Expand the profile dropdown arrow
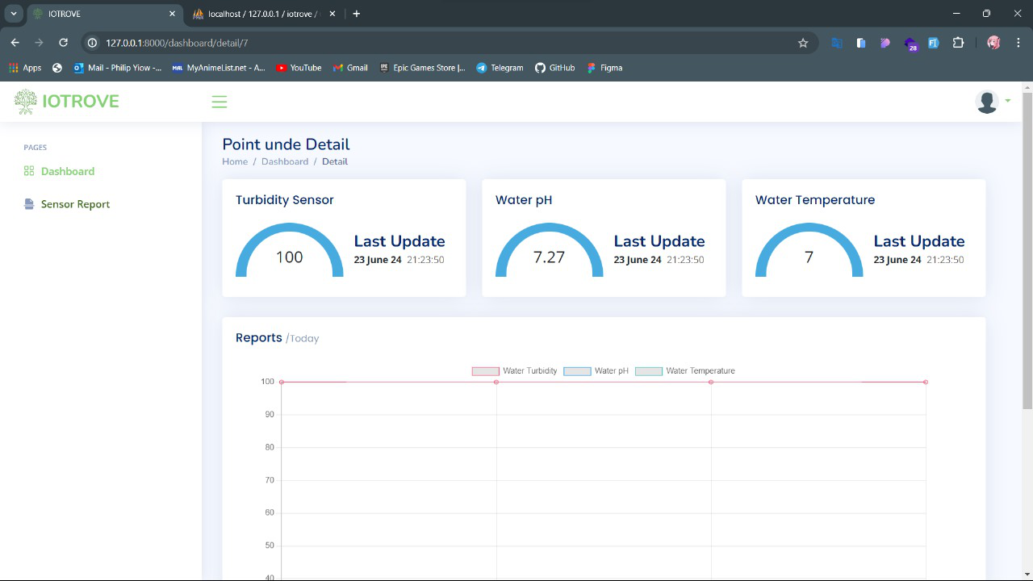 [1008, 102]
